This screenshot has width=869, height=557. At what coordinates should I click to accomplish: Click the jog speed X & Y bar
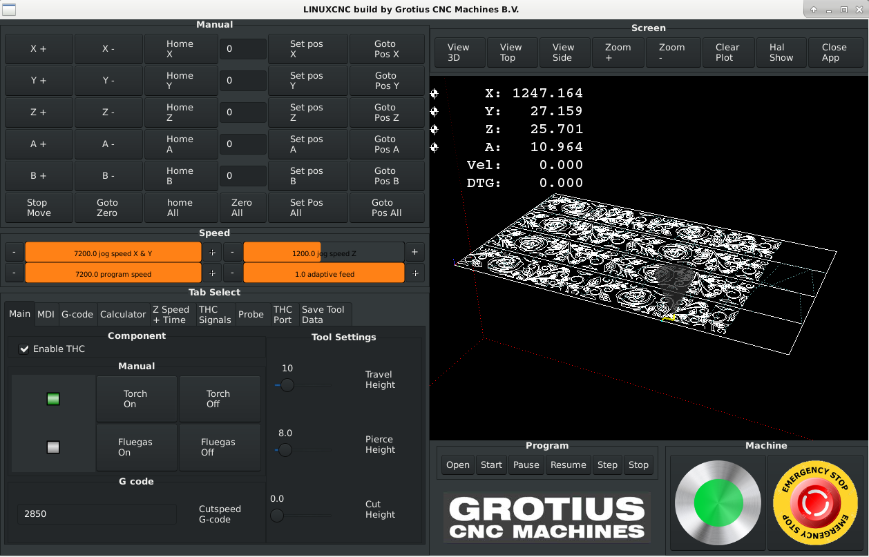pos(113,253)
